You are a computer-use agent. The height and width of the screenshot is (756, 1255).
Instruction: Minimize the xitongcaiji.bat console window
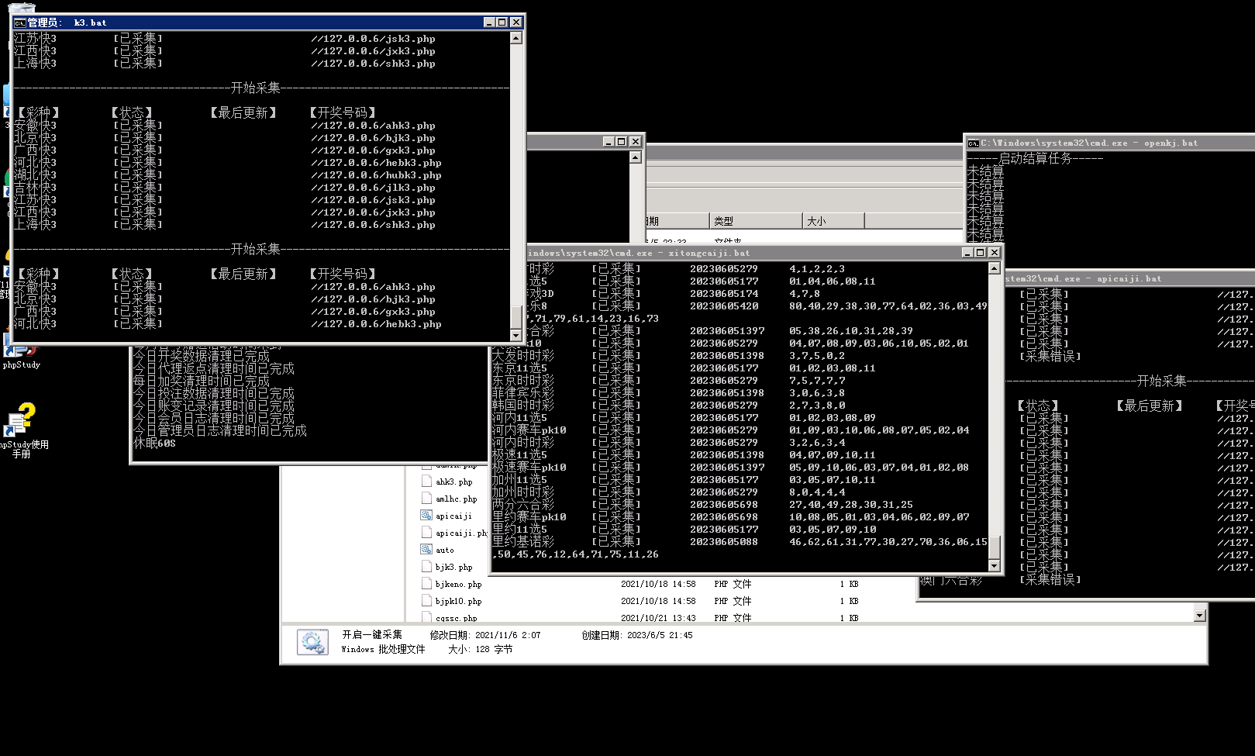(967, 253)
